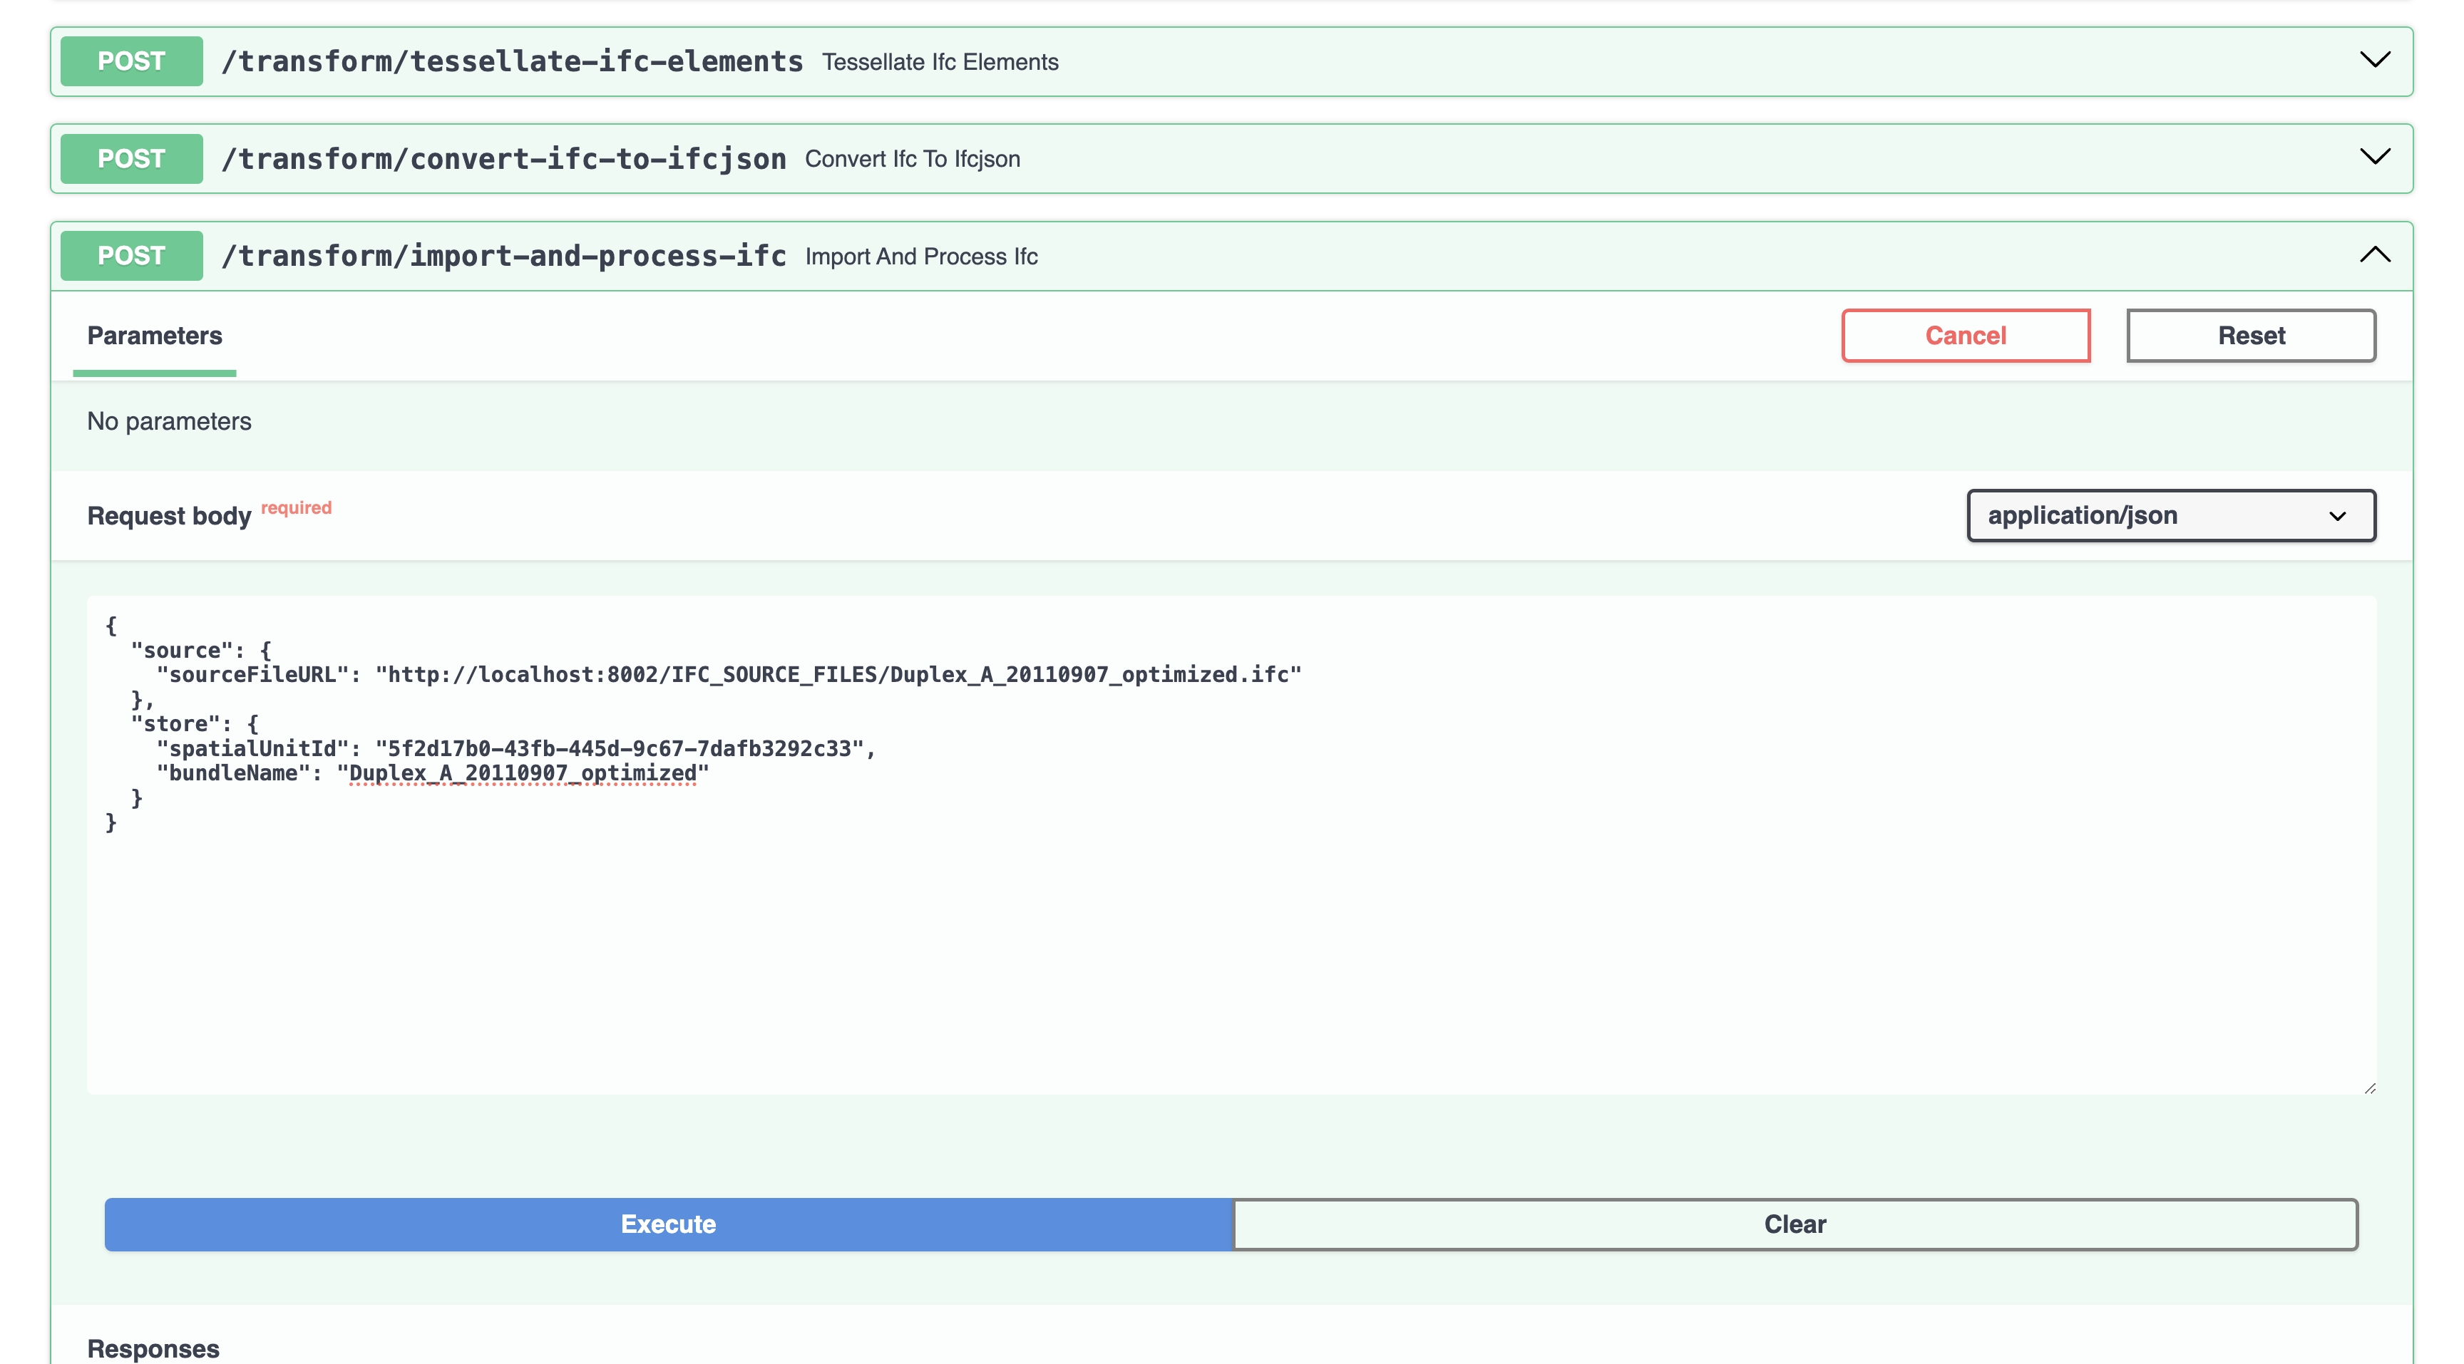Click the sourceFileURL line in JSON body
This screenshot has height=1364, width=2464.
pos(729,675)
